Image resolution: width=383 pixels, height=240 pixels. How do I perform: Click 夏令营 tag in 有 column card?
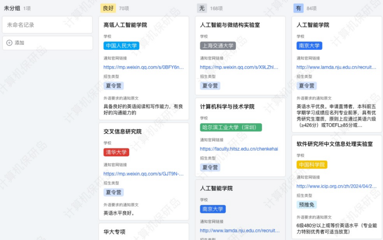point(306,86)
